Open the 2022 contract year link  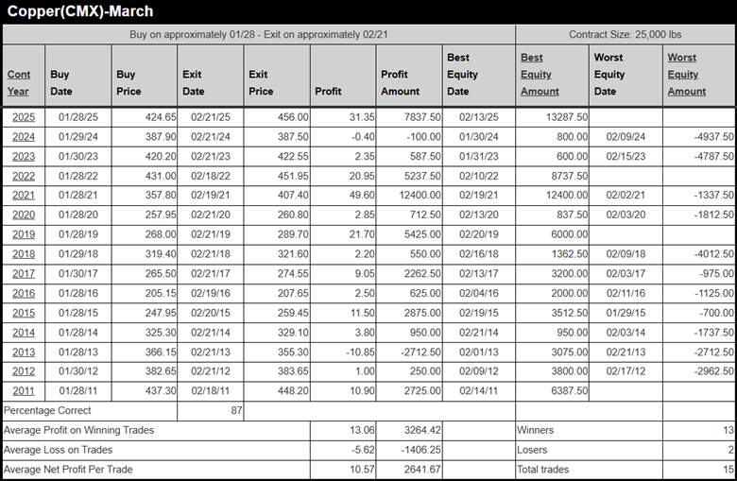tap(24, 176)
